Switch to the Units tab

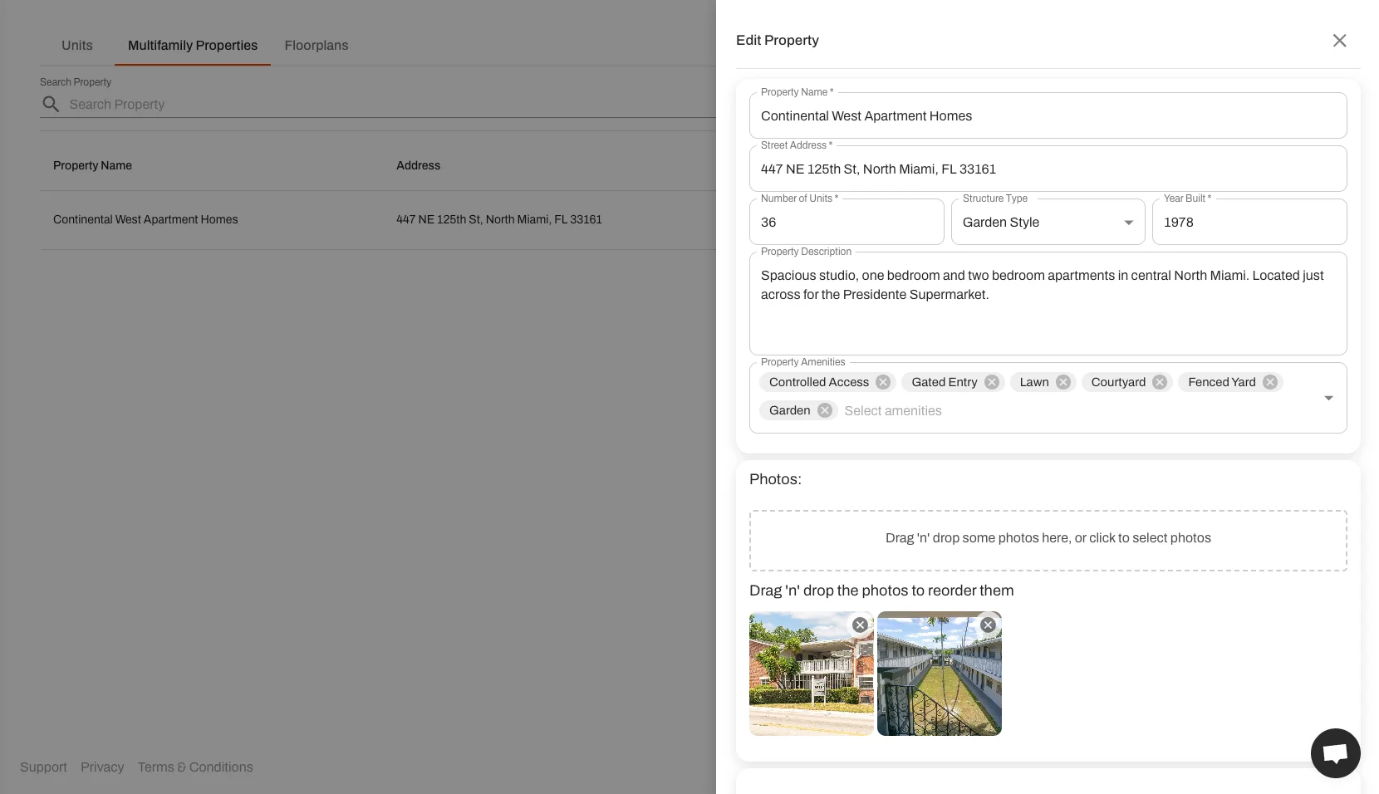[x=77, y=46]
